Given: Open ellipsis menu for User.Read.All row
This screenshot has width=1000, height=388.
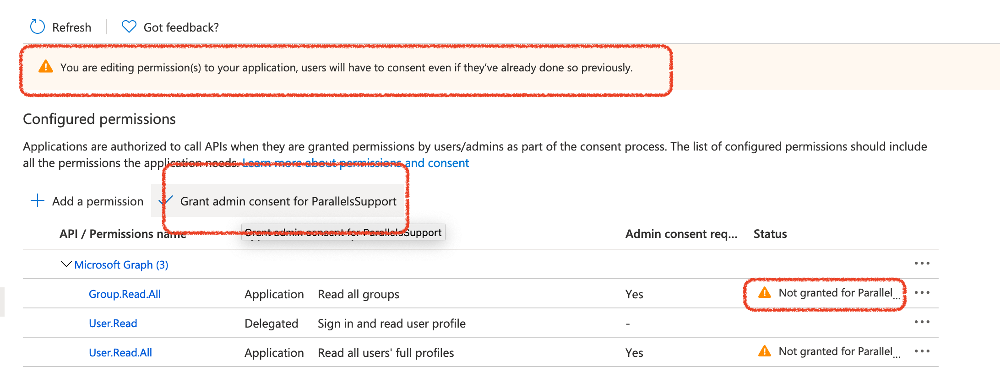Looking at the screenshot, I should click(922, 351).
